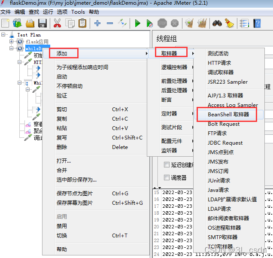Viewport: 273px width, 258px height.
Task: Start test with no pauses icon
Action: 149,23
